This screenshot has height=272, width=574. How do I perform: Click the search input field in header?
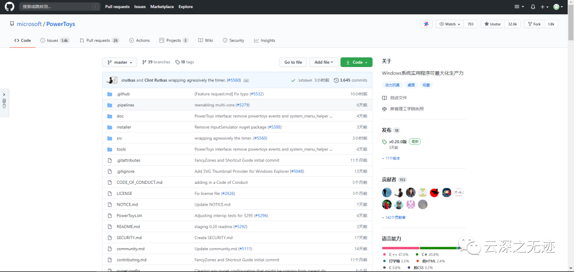point(60,7)
